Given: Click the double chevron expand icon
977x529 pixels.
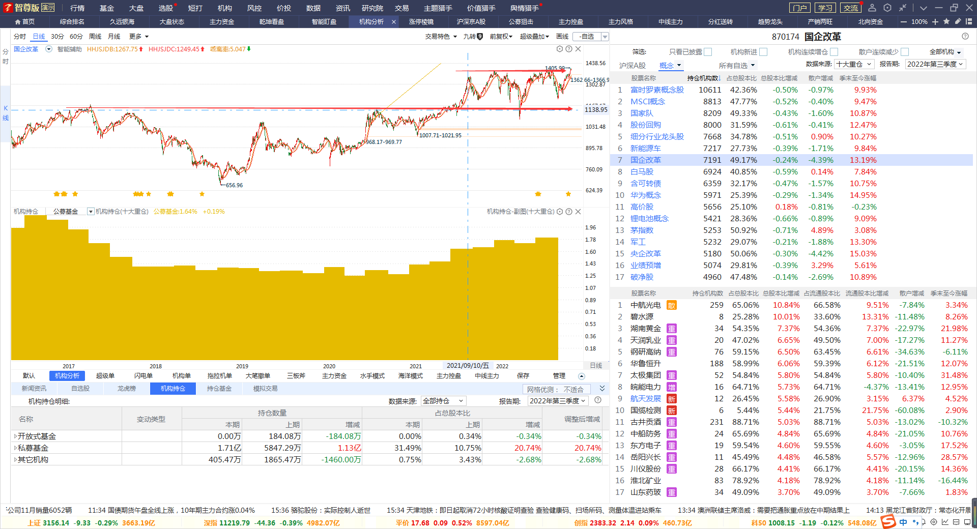Looking at the screenshot, I should pos(602,389).
